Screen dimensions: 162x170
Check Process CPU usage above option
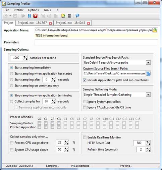point(12,143)
